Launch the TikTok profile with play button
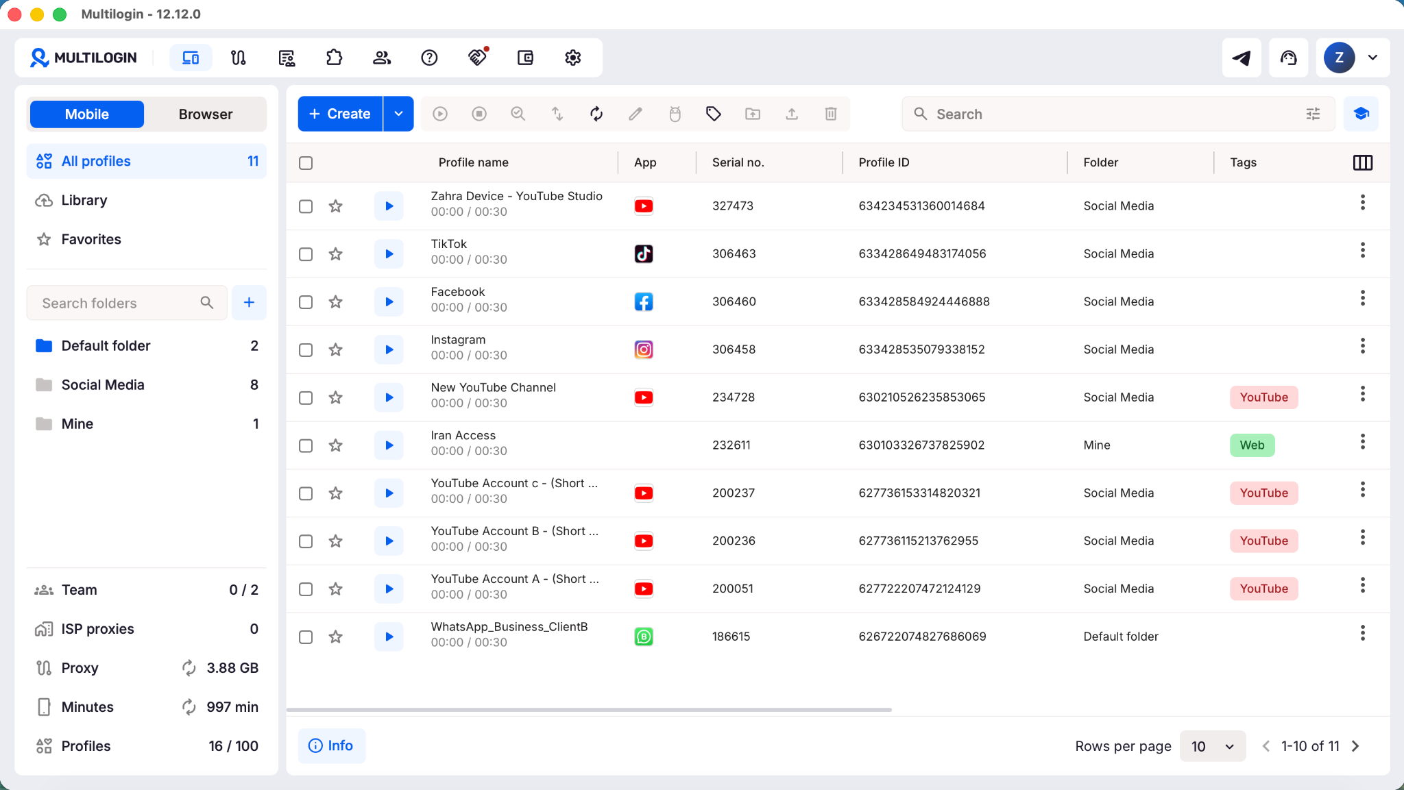The image size is (1404, 790). point(389,254)
